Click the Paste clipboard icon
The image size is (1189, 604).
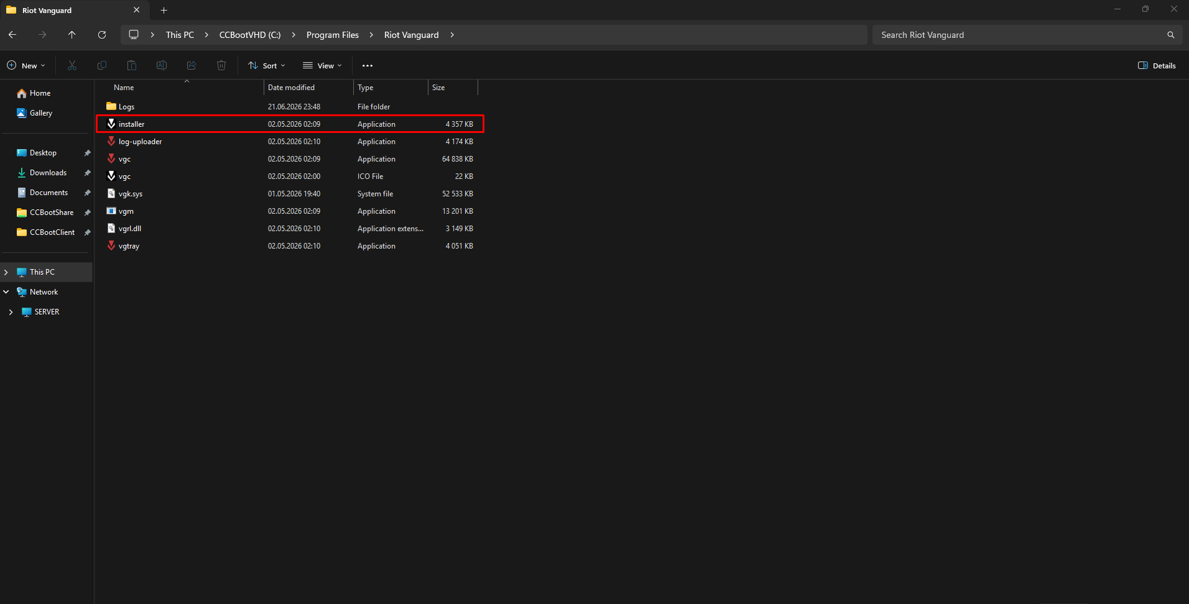(x=132, y=65)
